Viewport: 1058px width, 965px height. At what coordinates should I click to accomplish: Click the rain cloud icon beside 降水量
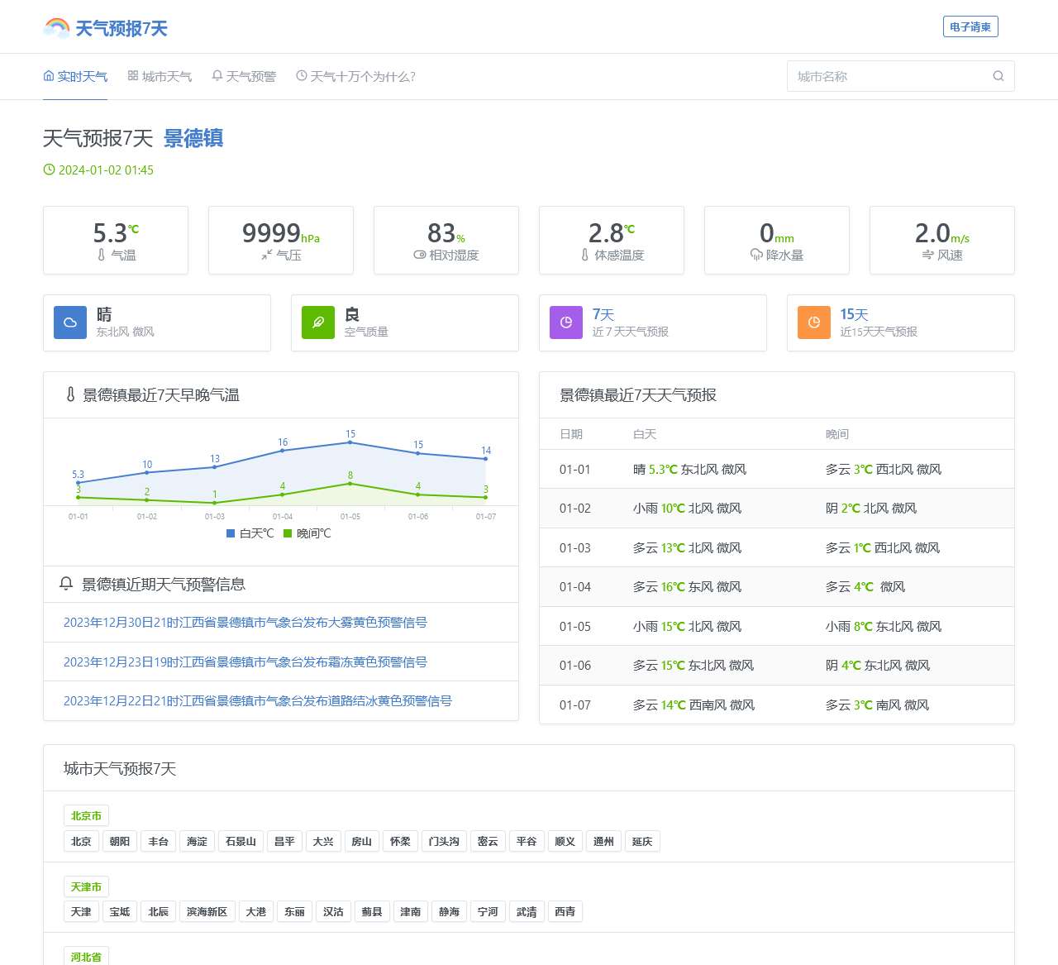click(x=756, y=255)
